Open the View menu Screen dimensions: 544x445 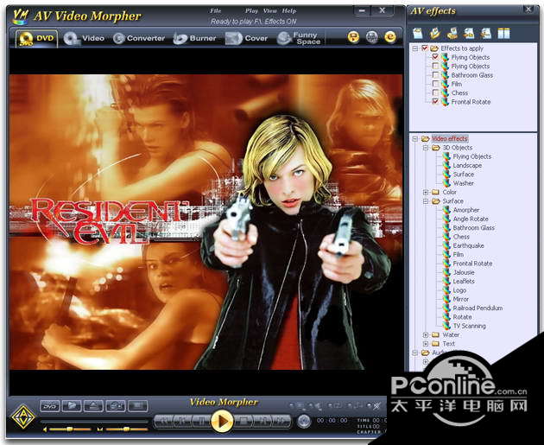pos(270,10)
